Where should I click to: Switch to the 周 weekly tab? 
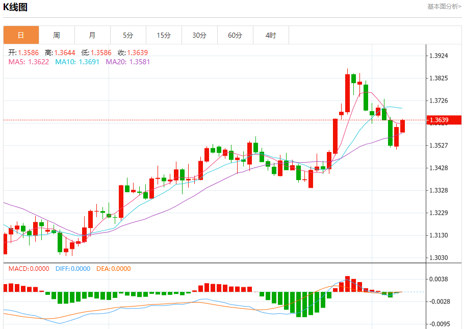(x=57, y=35)
